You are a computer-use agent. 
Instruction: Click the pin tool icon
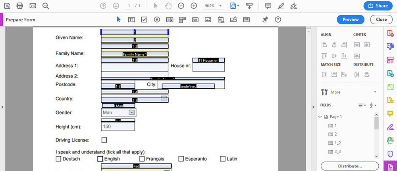[x=265, y=19]
